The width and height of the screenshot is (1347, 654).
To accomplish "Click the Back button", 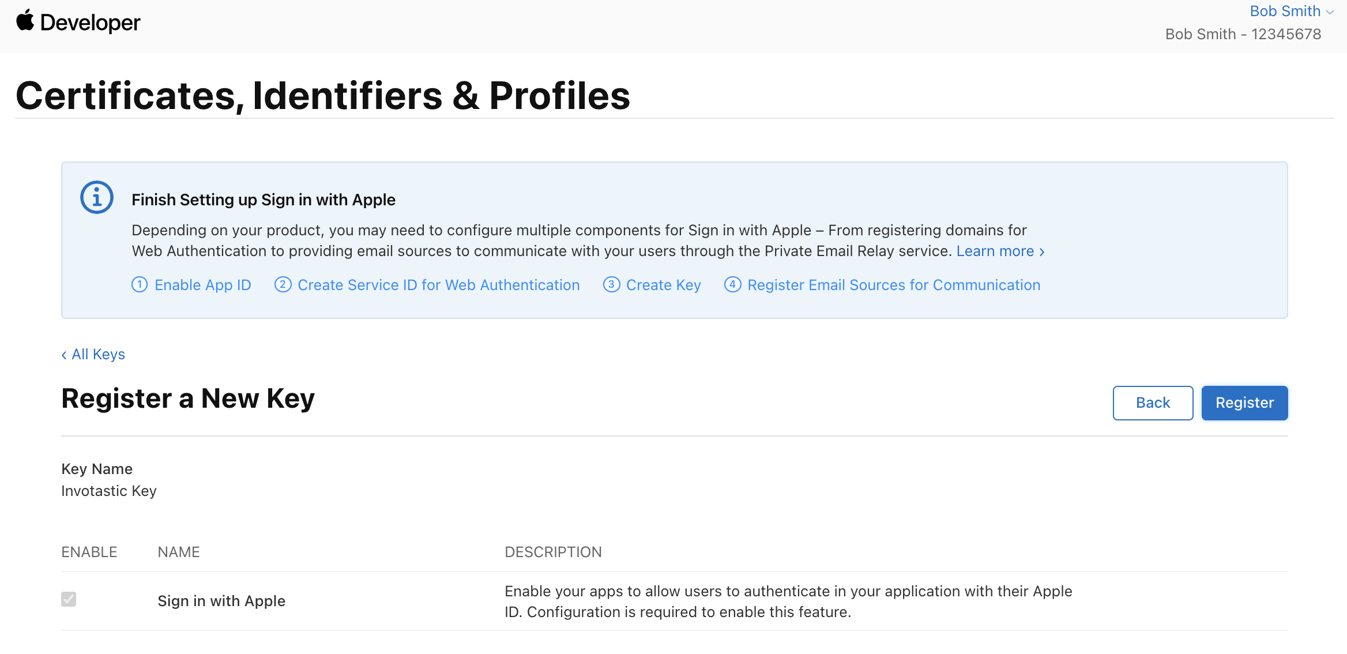I will pyautogui.click(x=1153, y=403).
